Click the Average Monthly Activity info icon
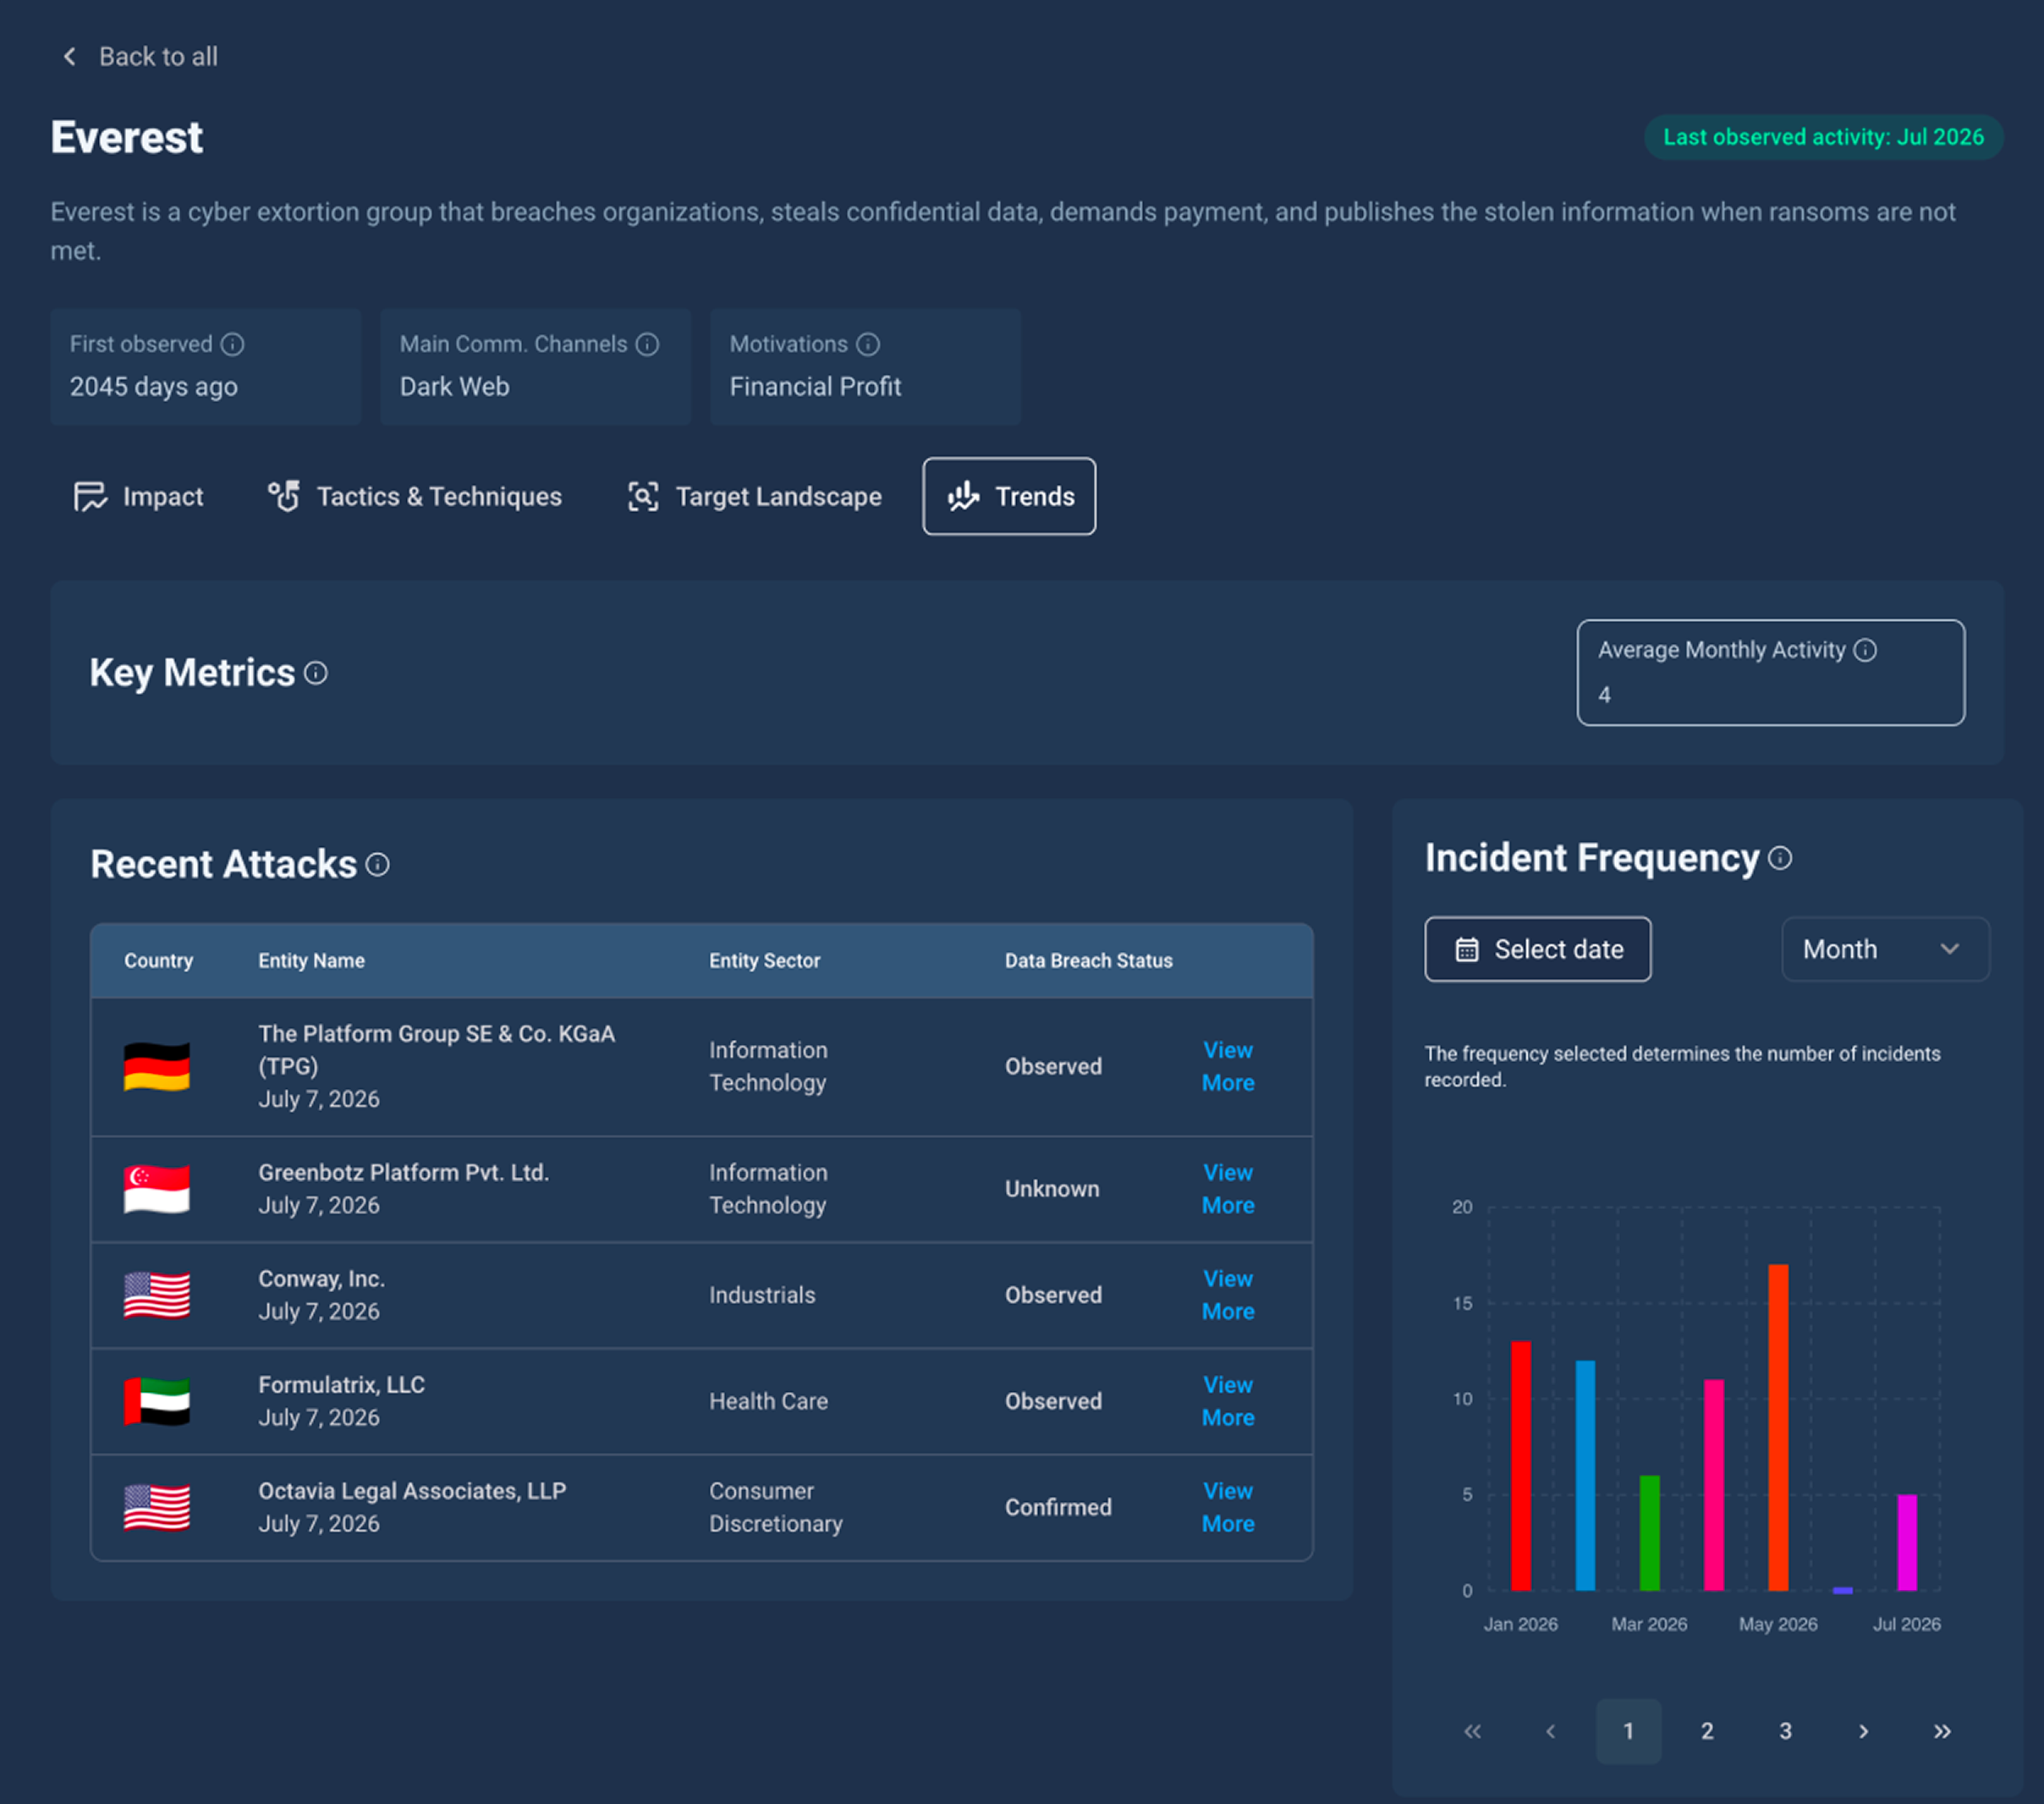The height and width of the screenshot is (1804, 2044). point(1865,650)
